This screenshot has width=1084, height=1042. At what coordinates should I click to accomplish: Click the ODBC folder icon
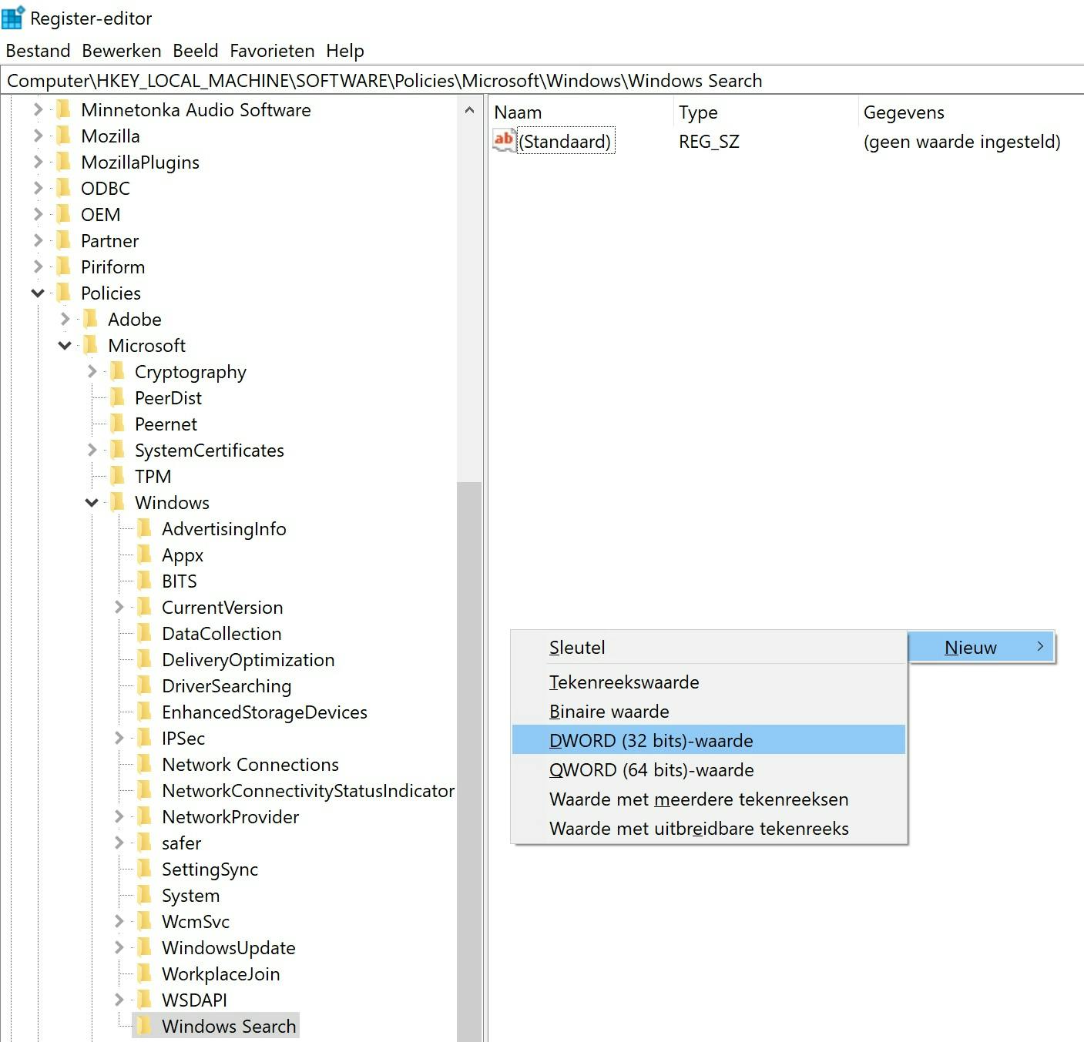click(64, 188)
